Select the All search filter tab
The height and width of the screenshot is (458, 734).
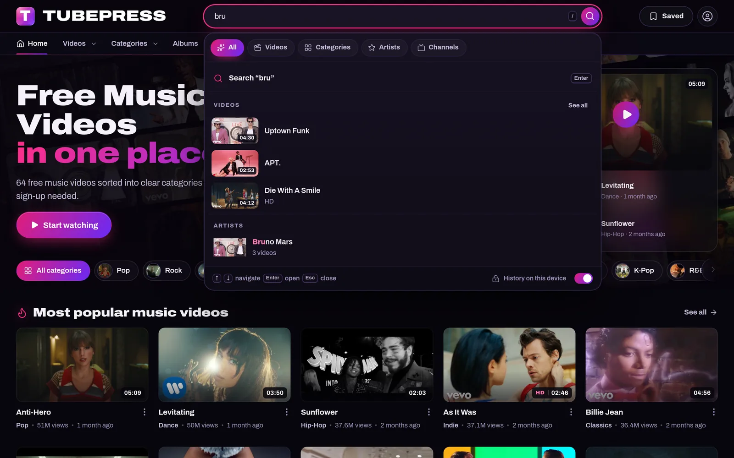pos(227,47)
